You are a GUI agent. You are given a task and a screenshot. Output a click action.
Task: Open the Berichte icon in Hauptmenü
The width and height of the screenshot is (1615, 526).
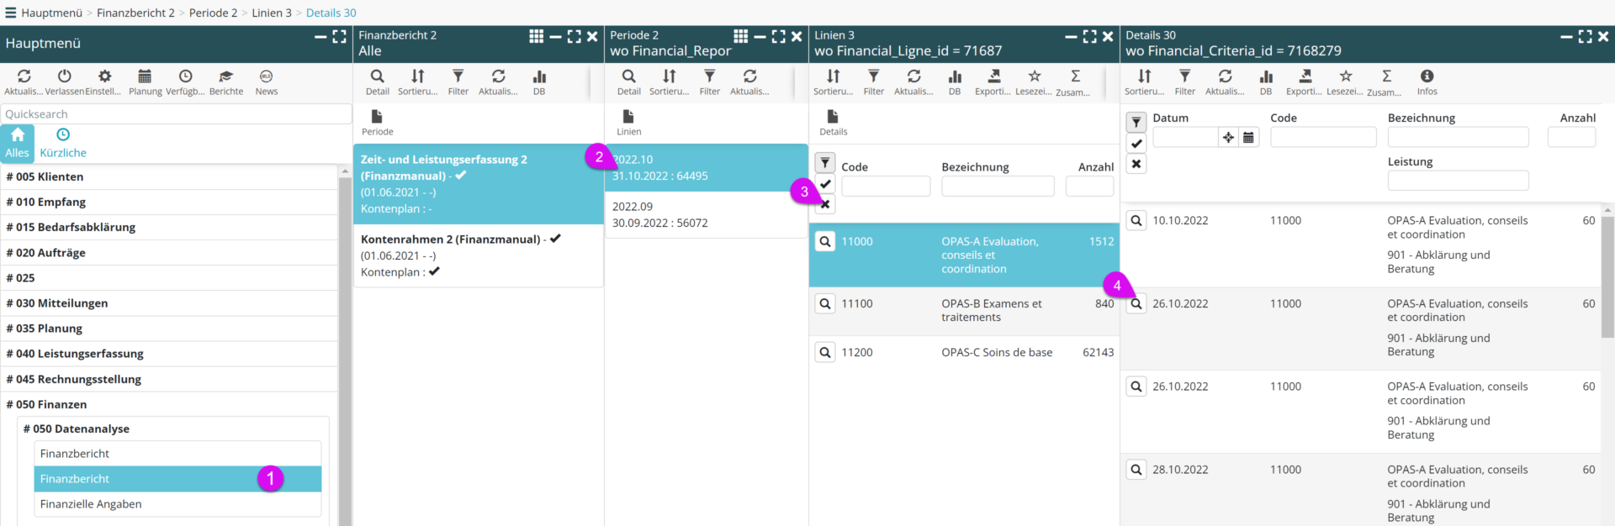point(225,76)
